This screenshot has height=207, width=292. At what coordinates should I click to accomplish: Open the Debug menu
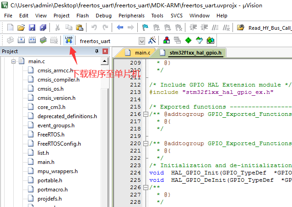(103, 16)
